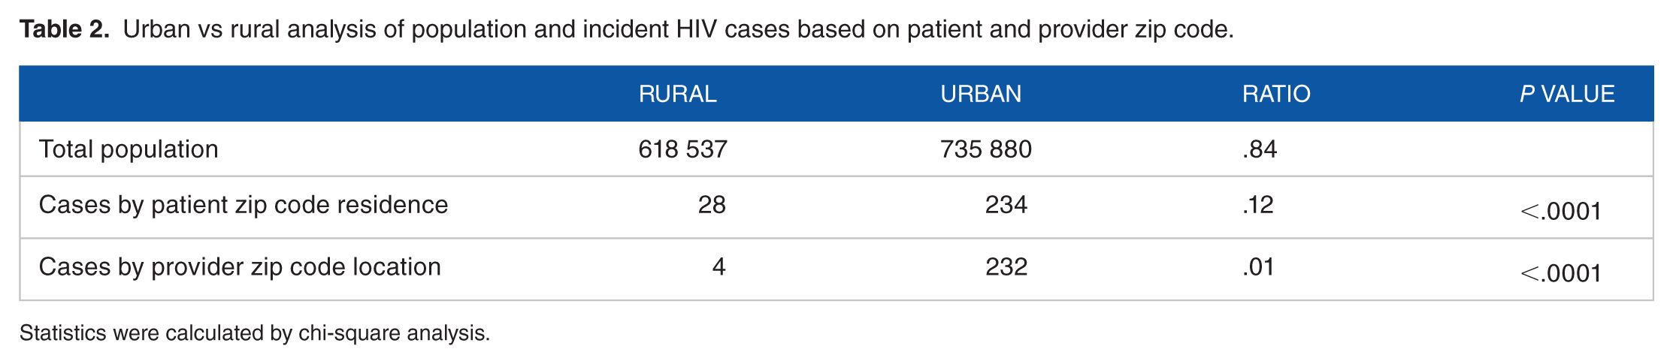1673x364 pixels.
Task: Click P value in provider zip row
Action: pos(1560,274)
